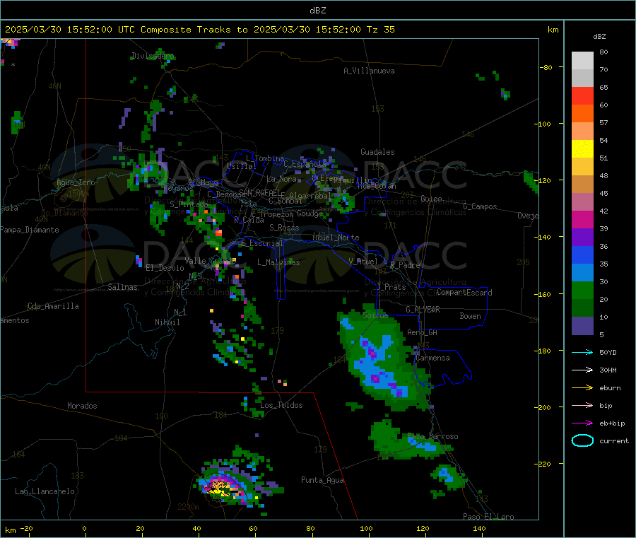
Task: Click the El_Desvio place label
Action: pyautogui.click(x=165, y=268)
